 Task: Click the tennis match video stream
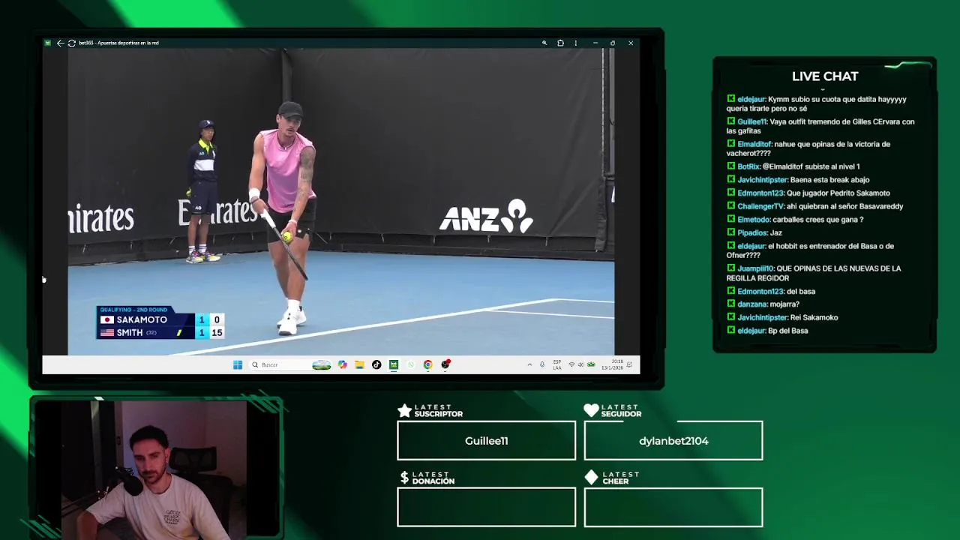(x=341, y=202)
